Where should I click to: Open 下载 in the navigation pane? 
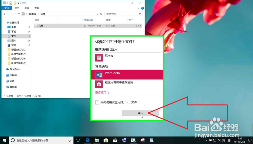click(x=14, y=32)
